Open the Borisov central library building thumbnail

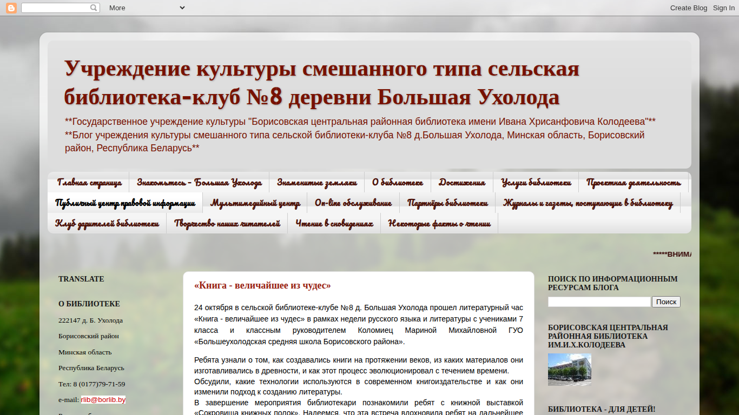pyautogui.click(x=570, y=370)
